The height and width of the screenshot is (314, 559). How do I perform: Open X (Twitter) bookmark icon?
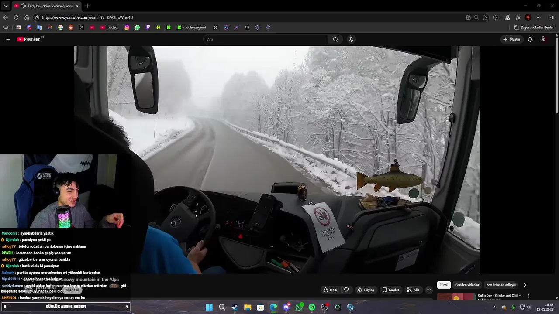82,27
